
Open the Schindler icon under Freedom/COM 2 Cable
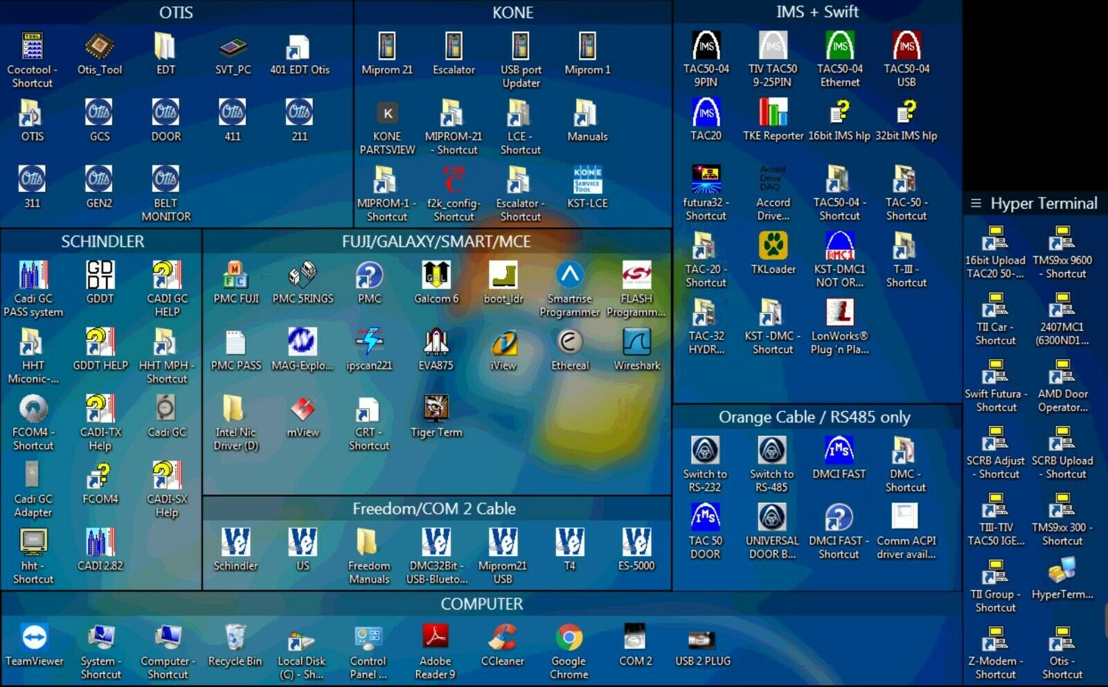click(235, 542)
